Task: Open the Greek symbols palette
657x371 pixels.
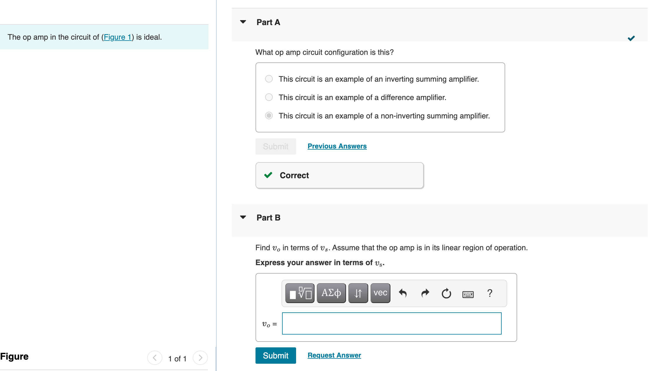Action: pos(331,293)
